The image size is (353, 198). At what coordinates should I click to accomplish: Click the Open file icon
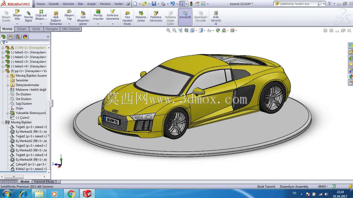[x=145, y=4]
